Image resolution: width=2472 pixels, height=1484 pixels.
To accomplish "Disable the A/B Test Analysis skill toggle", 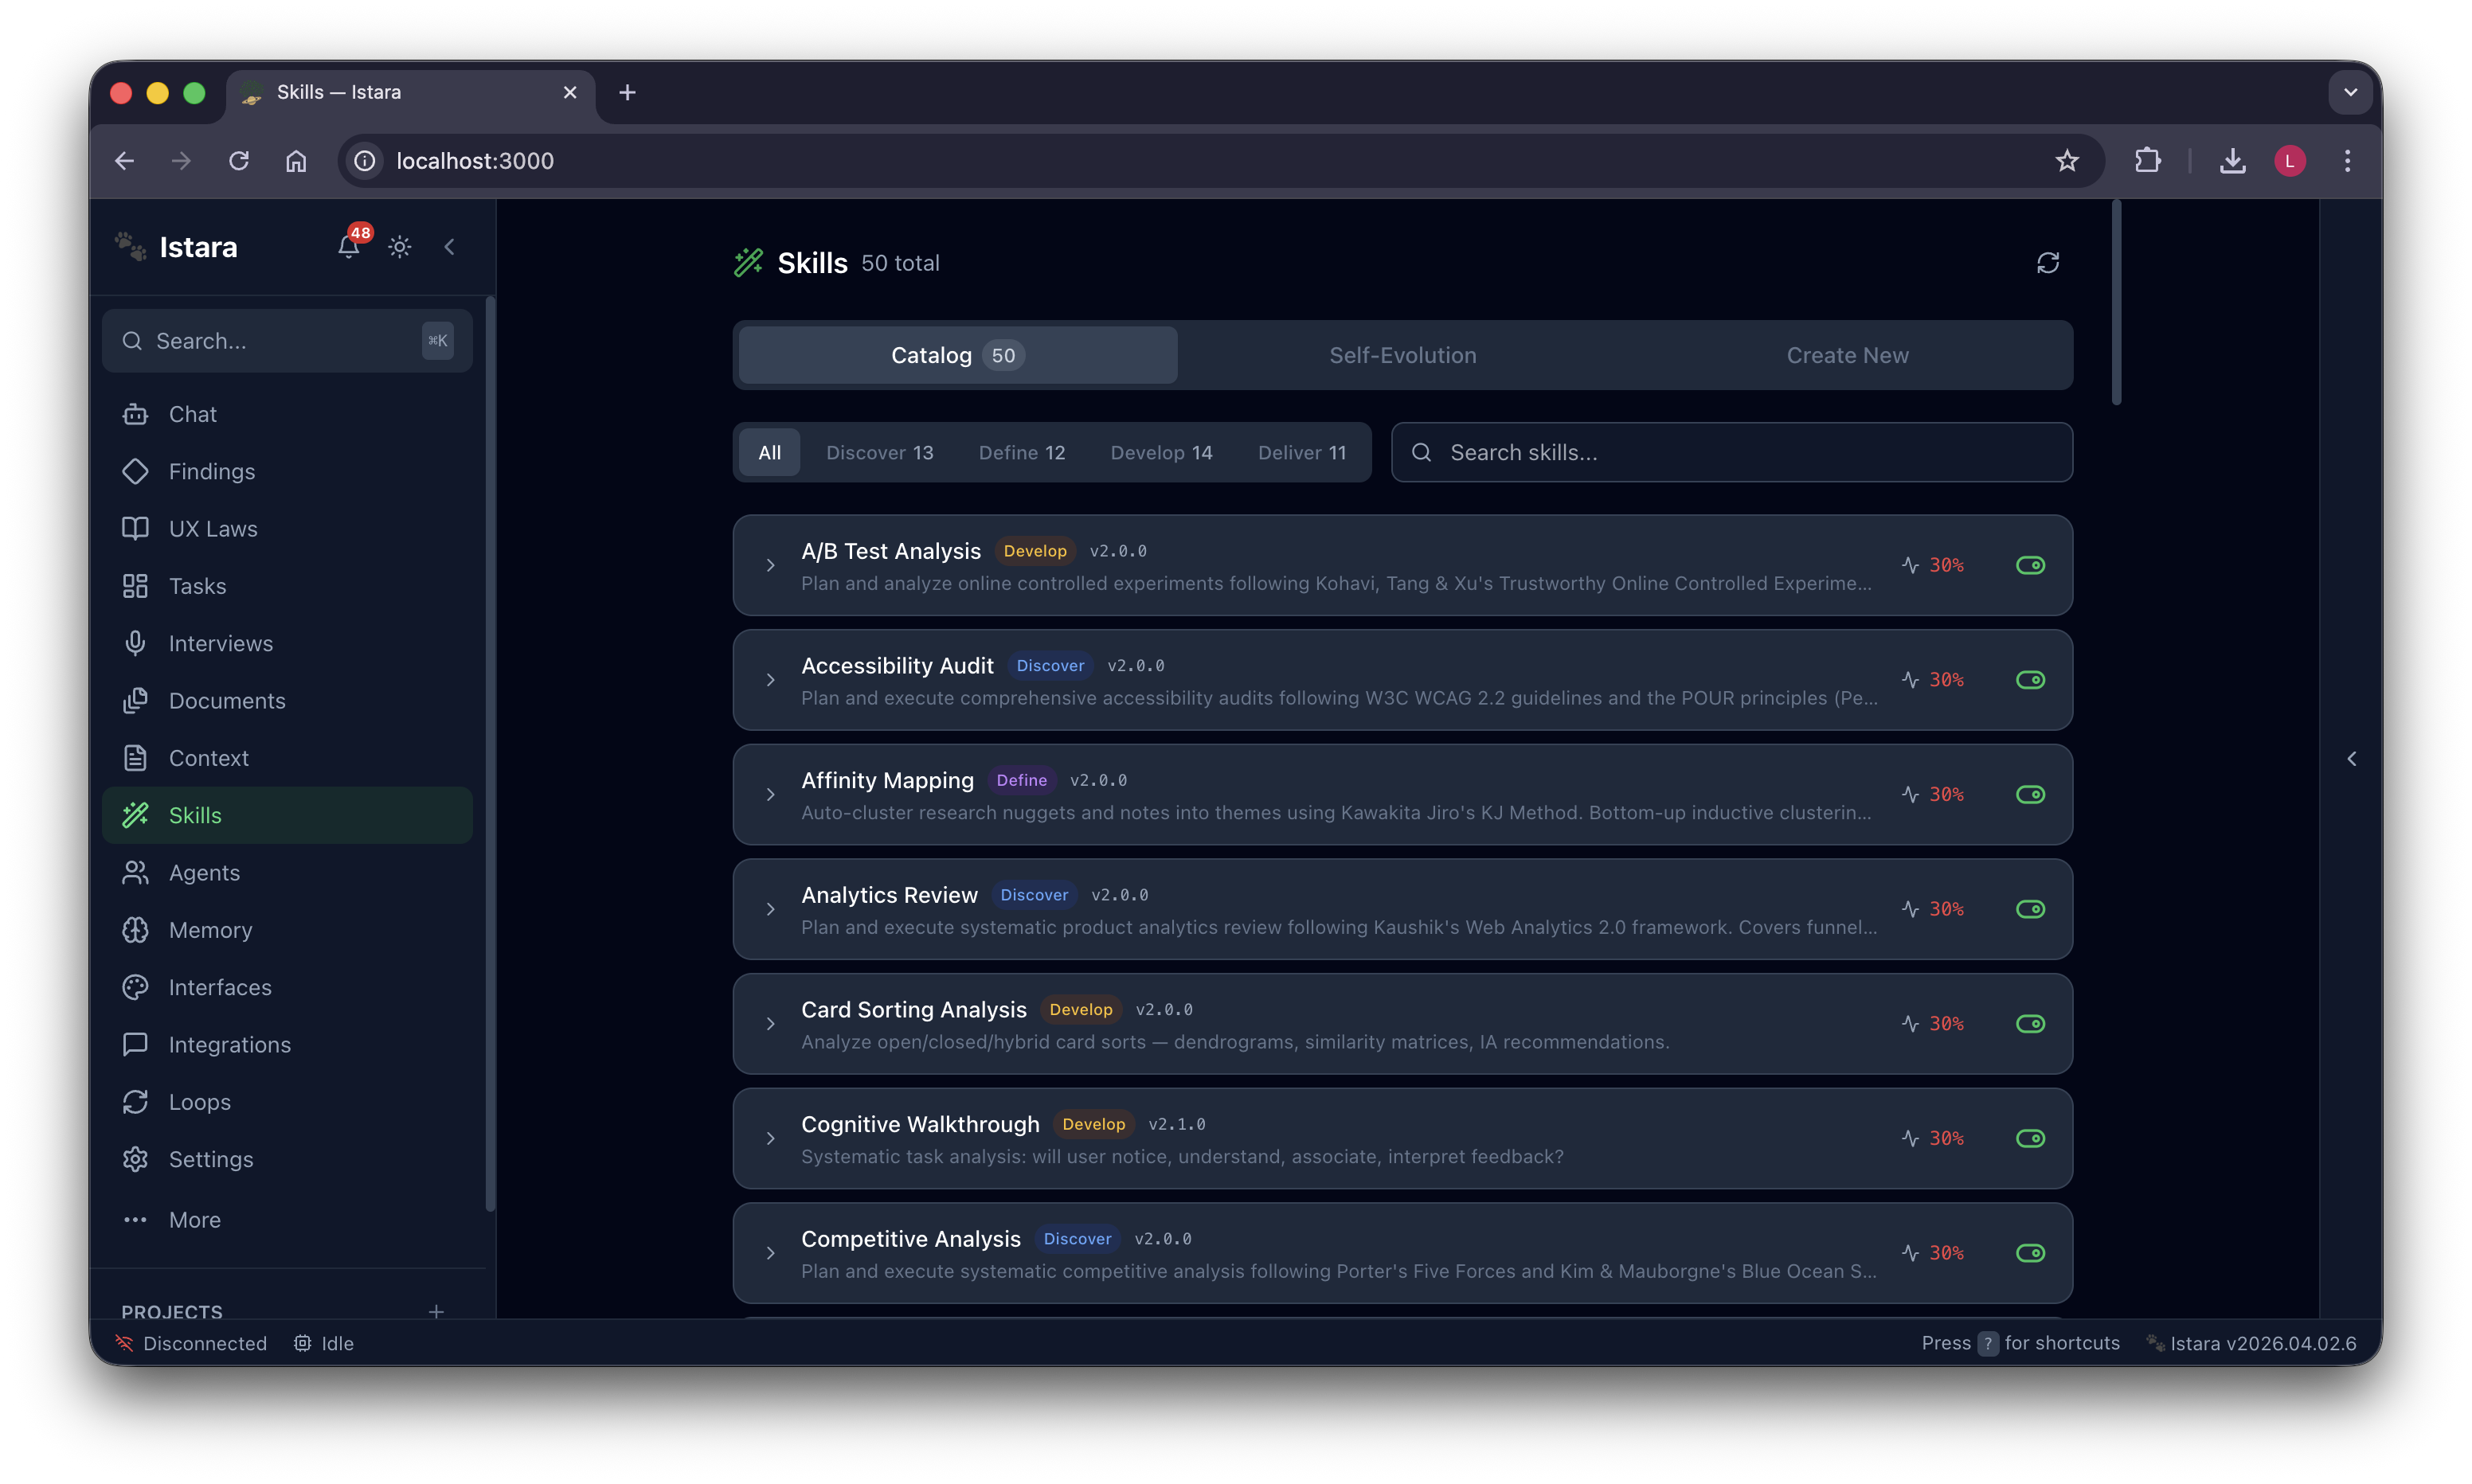I will click(x=2030, y=565).
